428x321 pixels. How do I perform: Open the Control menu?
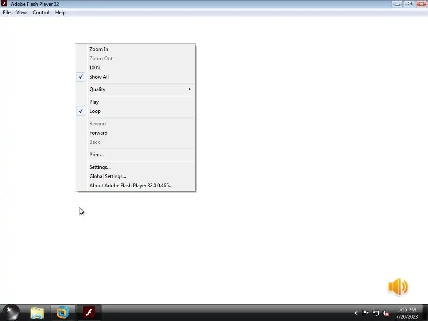click(x=41, y=13)
